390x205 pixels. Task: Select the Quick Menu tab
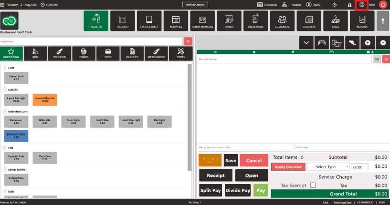[x=11, y=53]
